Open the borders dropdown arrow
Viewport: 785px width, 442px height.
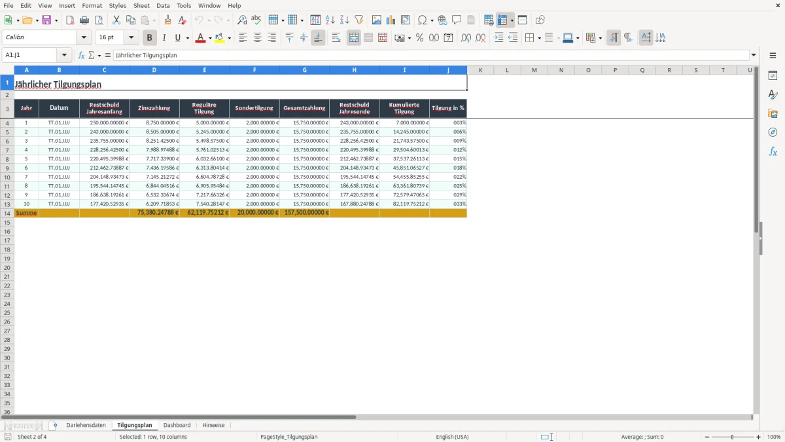tap(539, 38)
